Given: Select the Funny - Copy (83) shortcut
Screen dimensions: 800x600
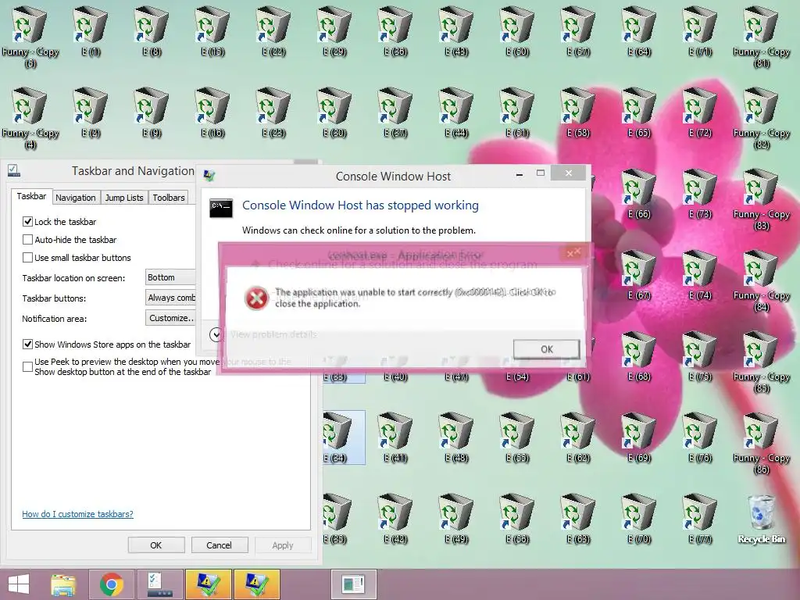Looking at the screenshot, I should (761, 199).
